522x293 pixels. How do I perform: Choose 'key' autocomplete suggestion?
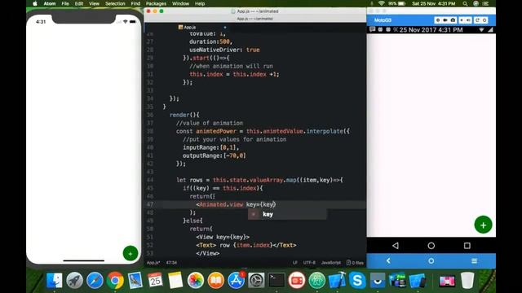(x=287, y=214)
